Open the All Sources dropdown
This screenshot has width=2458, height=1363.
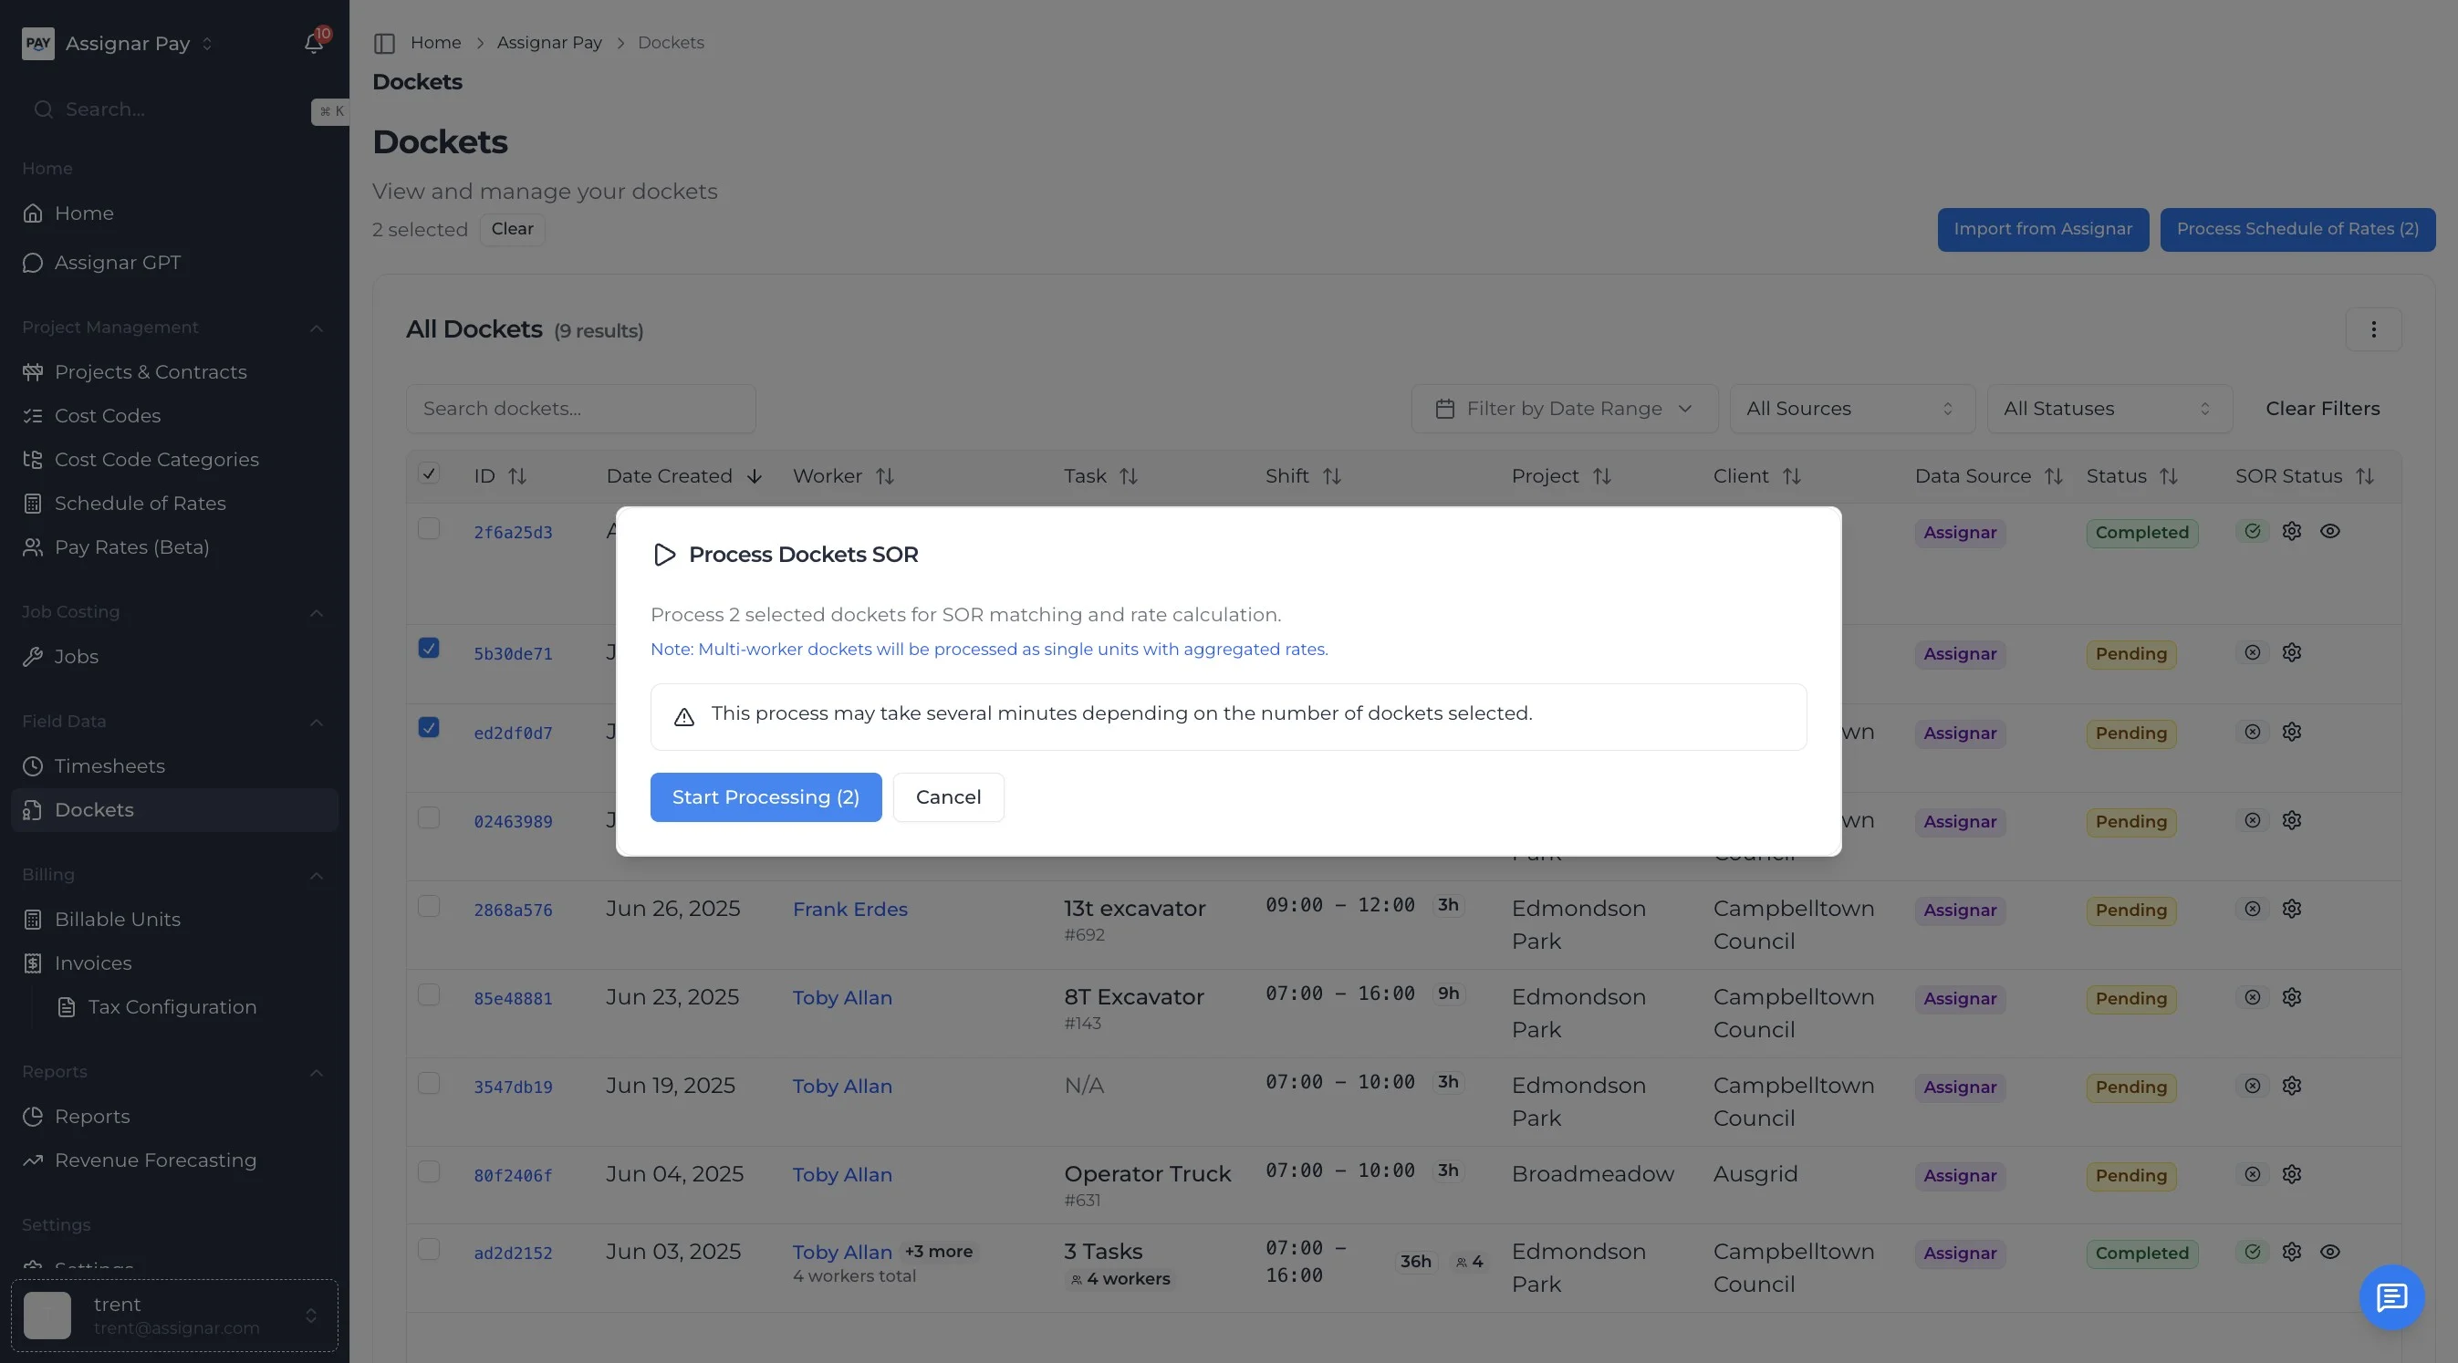pos(1850,408)
